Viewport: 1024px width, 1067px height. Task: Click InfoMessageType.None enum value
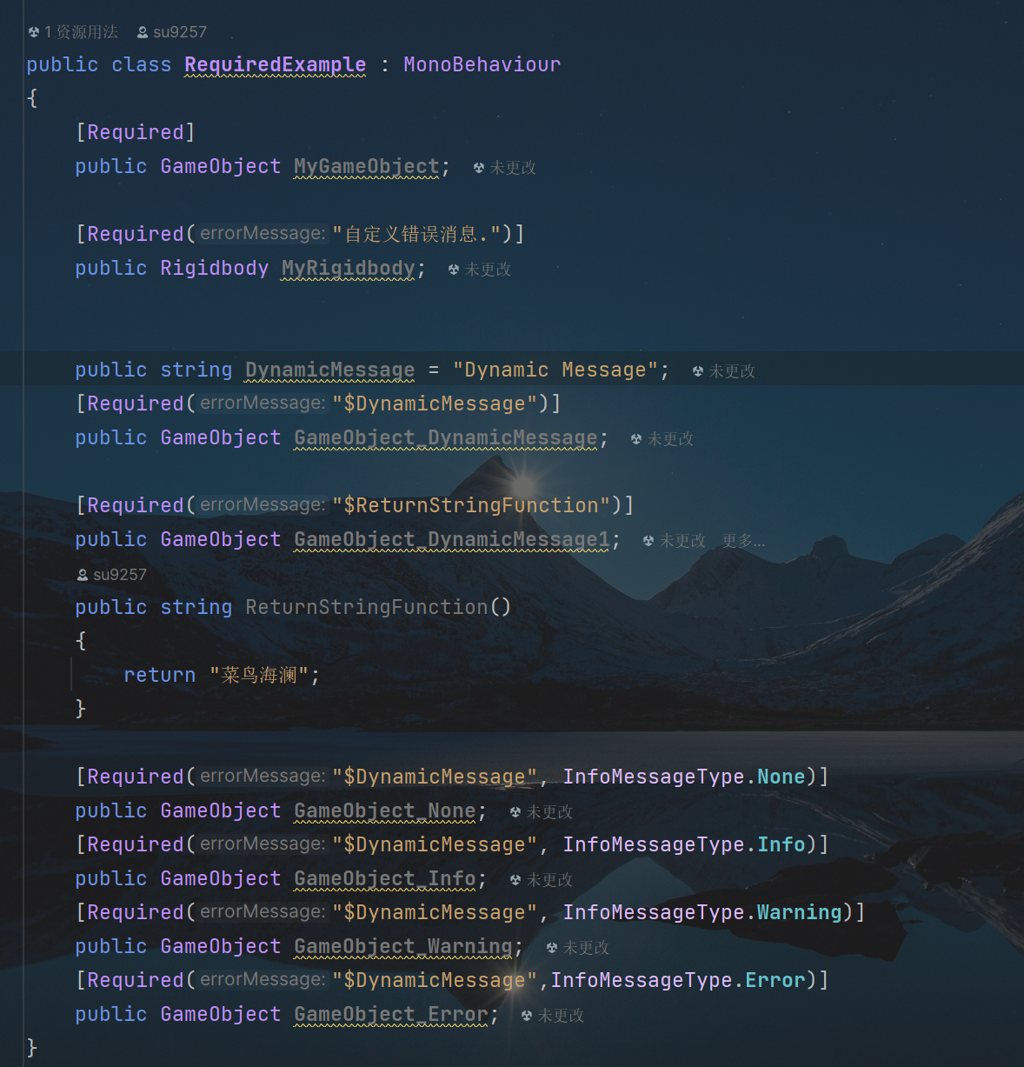684,777
